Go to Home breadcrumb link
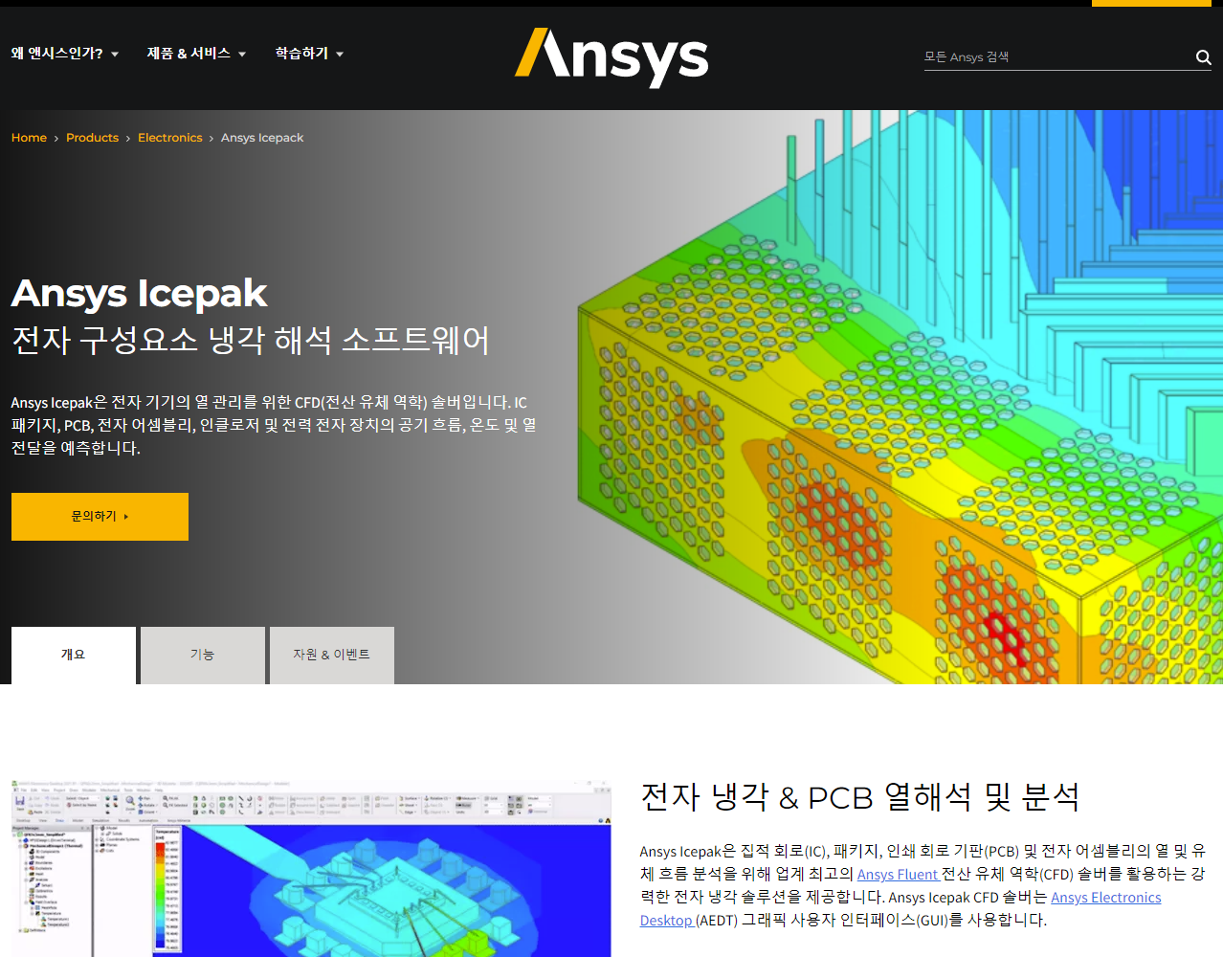Screen dimensions: 1223x957 (x=29, y=138)
